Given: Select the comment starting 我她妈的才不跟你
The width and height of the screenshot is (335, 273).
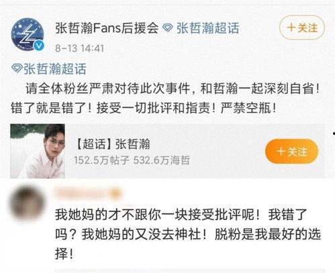Looking at the screenshot, I should click(x=188, y=234).
